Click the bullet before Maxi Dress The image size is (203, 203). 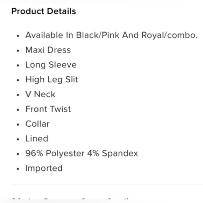(x=18, y=51)
